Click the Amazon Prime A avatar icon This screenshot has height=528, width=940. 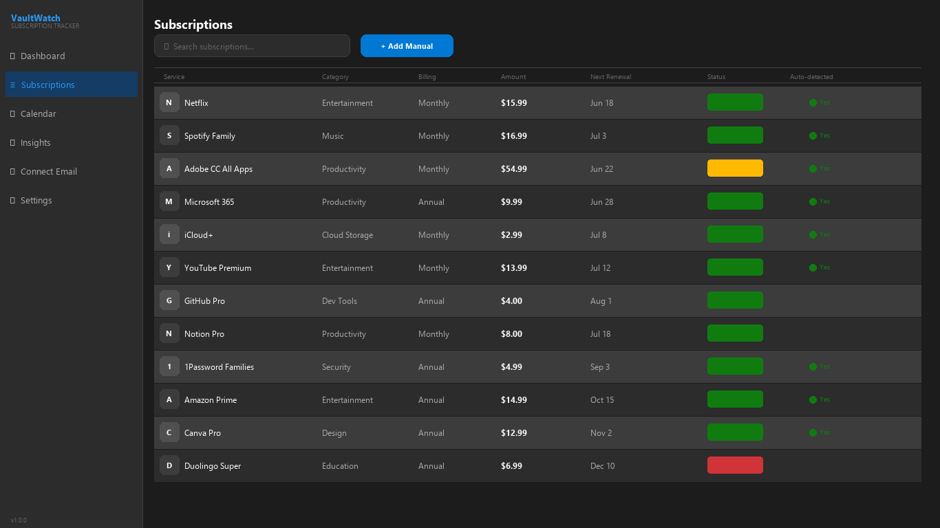(169, 399)
